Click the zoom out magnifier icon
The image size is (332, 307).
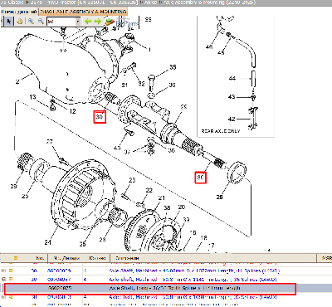pos(41,22)
